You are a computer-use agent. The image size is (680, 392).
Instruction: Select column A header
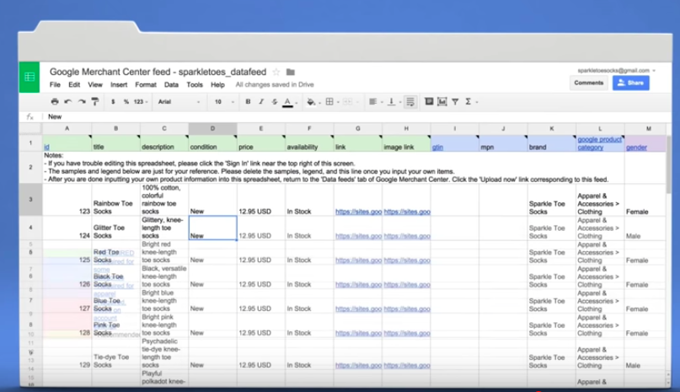[67, 128]
